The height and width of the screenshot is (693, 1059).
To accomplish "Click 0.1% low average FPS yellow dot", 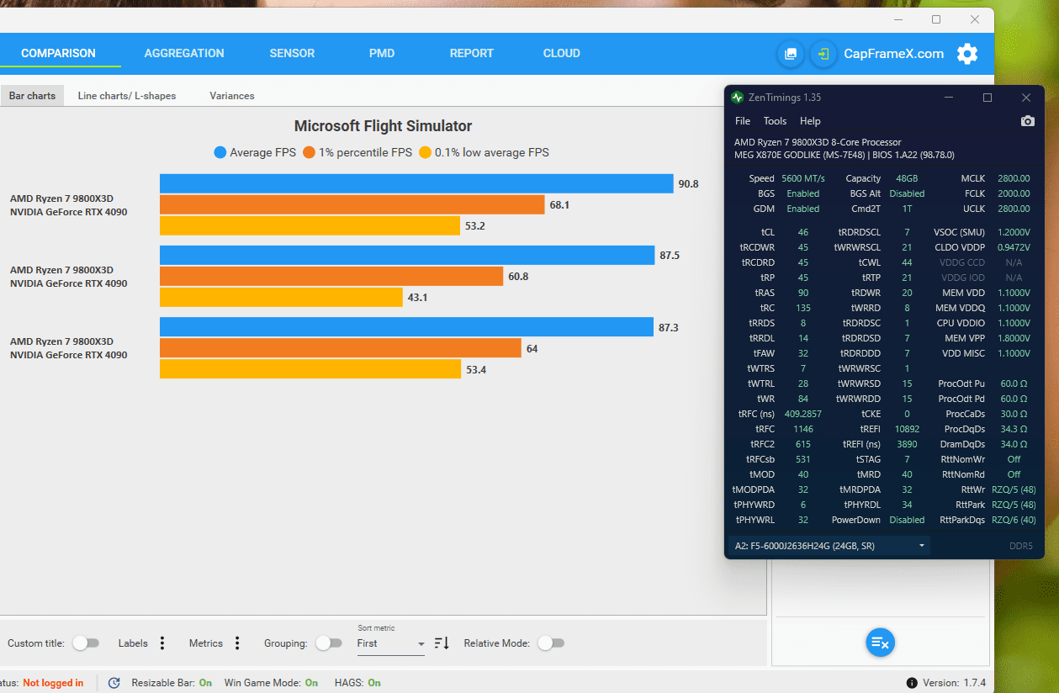I will click(x=426, y=152).
